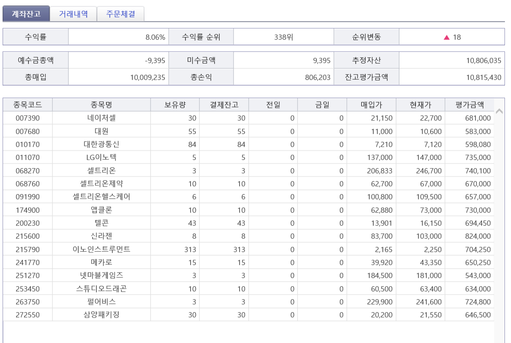
Task: Select the 넷마블게임즈 row
Action: click(x=101, y=276)
